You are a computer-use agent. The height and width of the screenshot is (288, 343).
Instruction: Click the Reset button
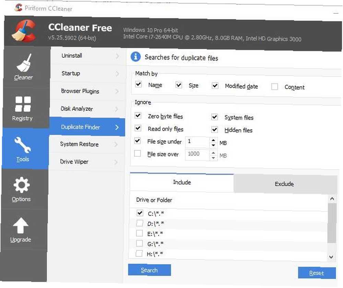point(317,273)
